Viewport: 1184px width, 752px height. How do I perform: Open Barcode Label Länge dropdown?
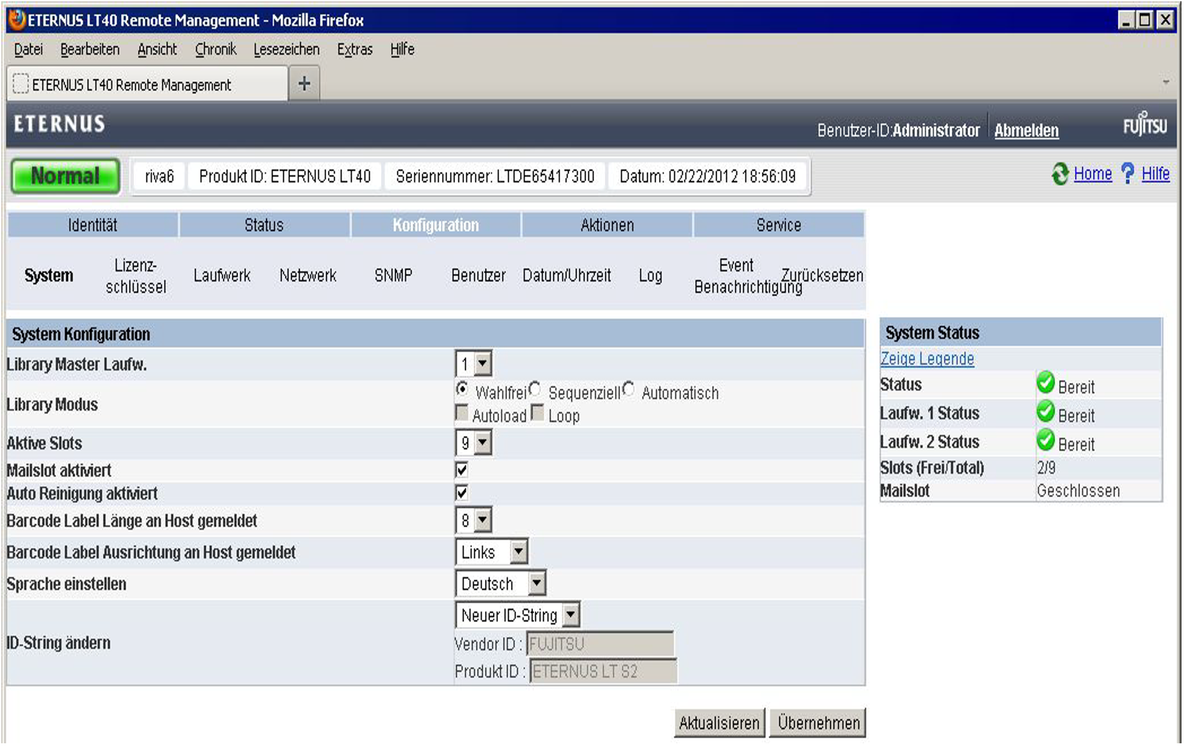(474, 520)
